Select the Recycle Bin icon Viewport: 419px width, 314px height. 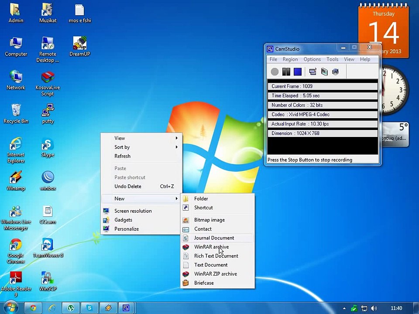click(x=16, y=114)
